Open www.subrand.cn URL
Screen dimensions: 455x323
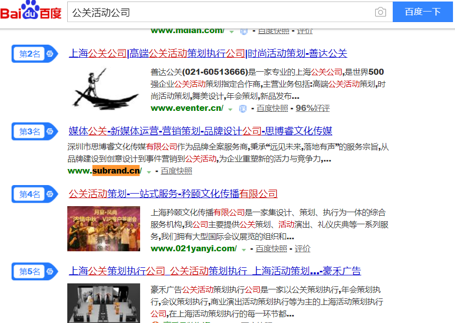(x=104, y=171)
